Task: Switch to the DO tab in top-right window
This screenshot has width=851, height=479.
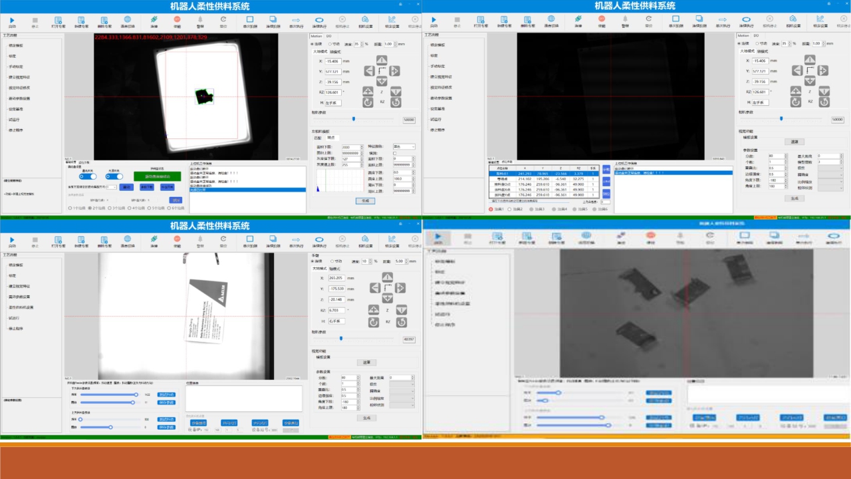Action: coord(756,35)
